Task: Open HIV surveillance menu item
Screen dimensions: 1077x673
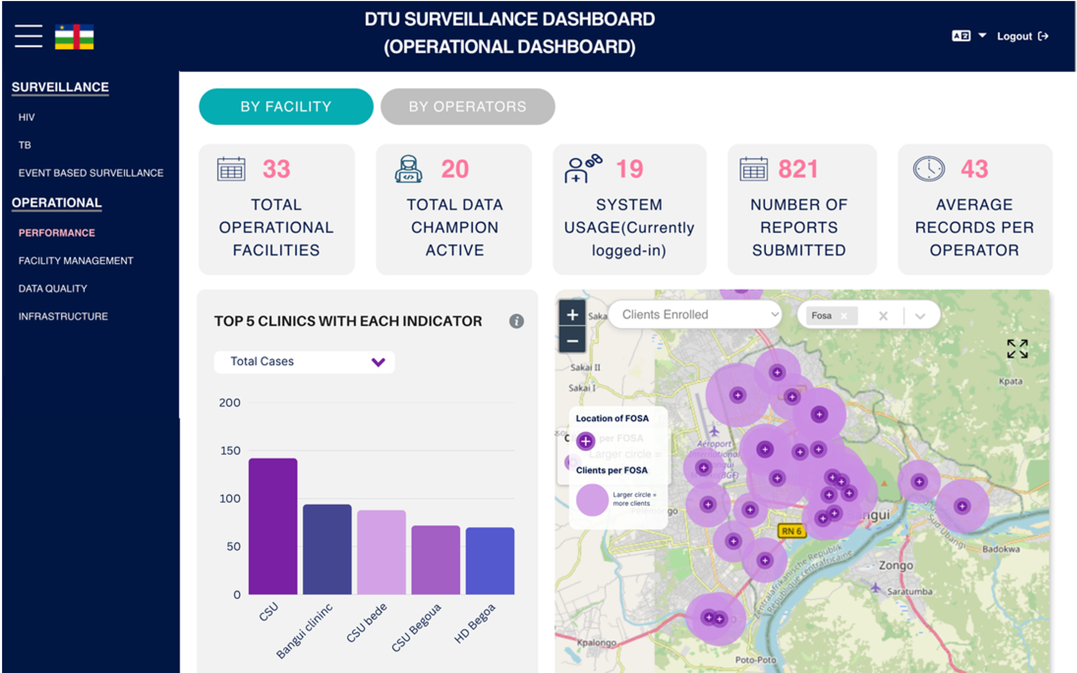Action: pyautogui.click(x=27, y=117)
